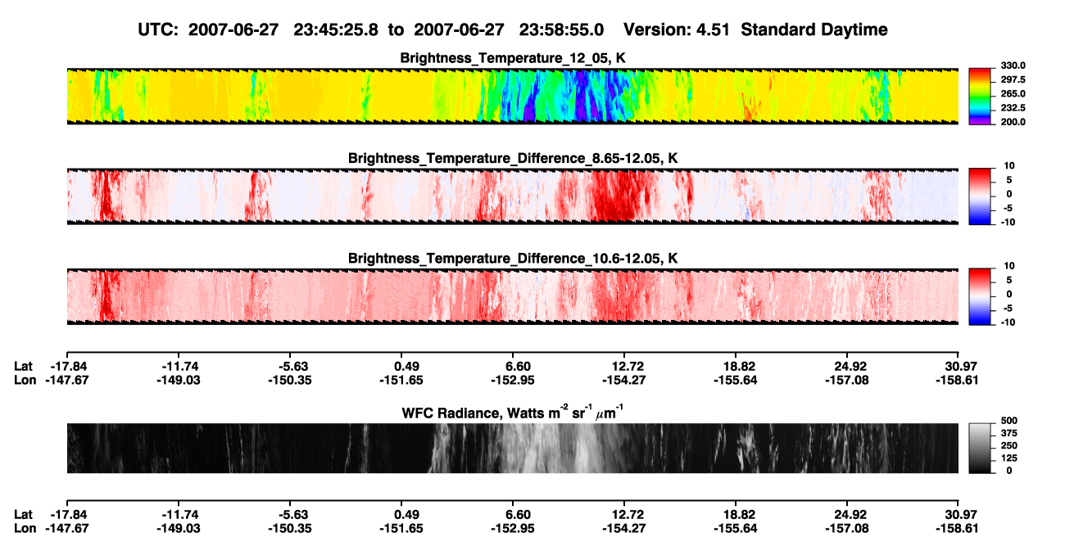Screen dimensions: 1065x546
Task: Click the 125 WFC color bar label
Action: pyautogui.click(x=1008, y=458)
